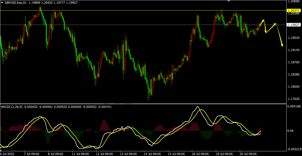Click the 1.17620 price axis label

pos(293,99)
